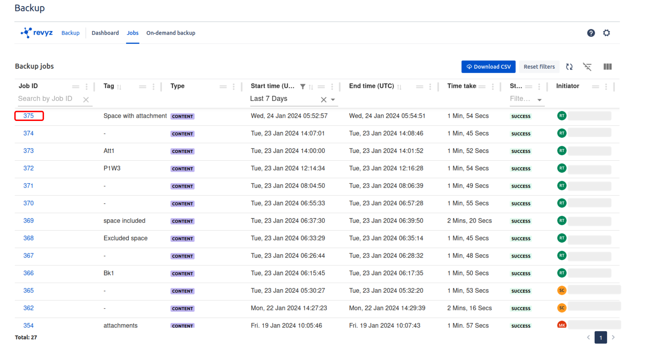Image resolution: width=659 pixels, height=357 pixels.
Task: Click the Search by Job ID field
Action: coord(48,99)
